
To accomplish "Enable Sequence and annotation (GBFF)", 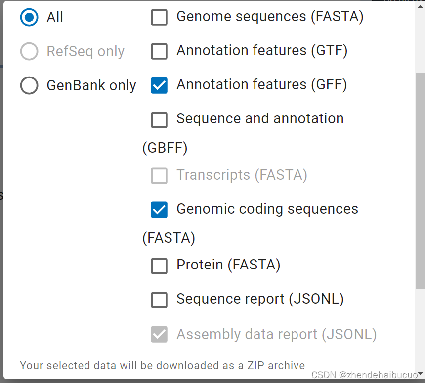I will pos(159,120).
